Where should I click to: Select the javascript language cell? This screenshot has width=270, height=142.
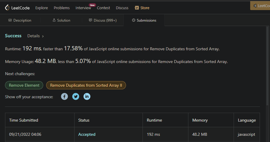point(247,134)
